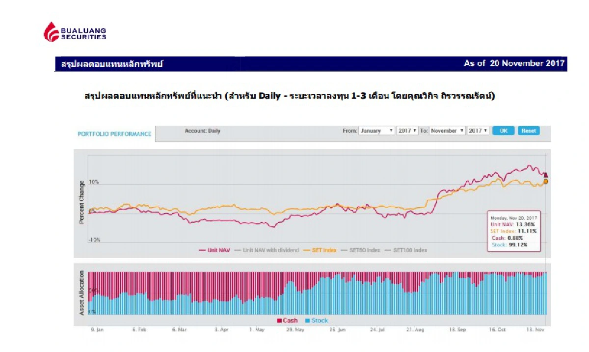Open the From month dropdown showing January
589x352 pixels.
(377, 131)
